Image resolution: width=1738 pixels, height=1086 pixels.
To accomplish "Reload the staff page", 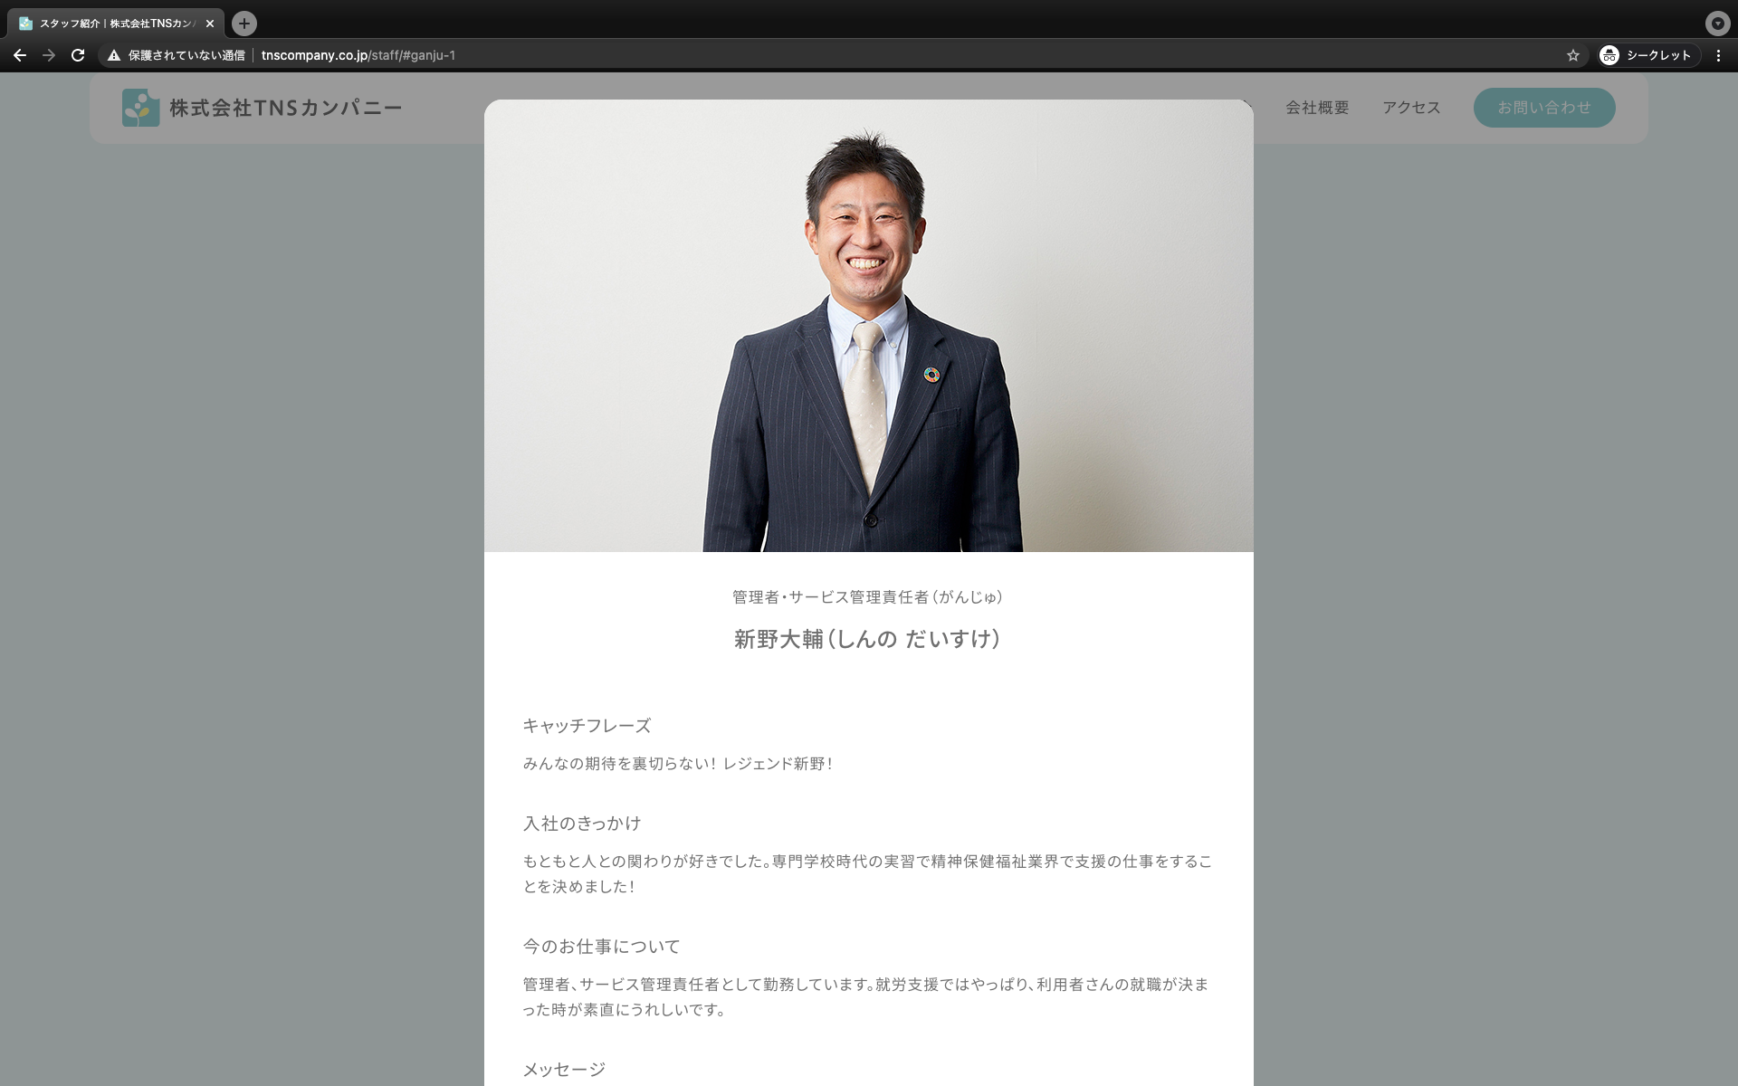I will 78,55.
